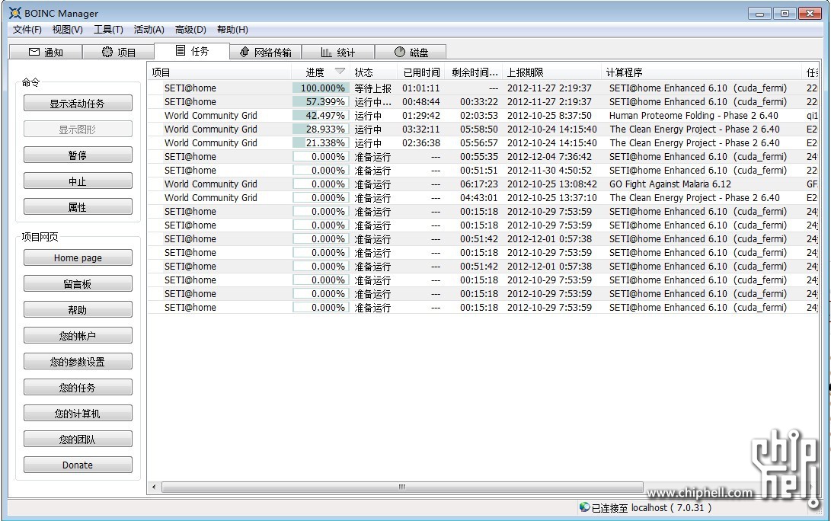Viewport: 831px width, 521px height.
Task: Sort by 已用时间 column header
Action: (x=422, y=72)
